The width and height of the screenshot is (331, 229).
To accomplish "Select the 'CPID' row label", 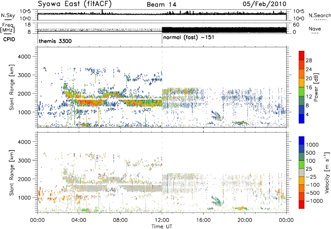I will [x=9, y=39].
